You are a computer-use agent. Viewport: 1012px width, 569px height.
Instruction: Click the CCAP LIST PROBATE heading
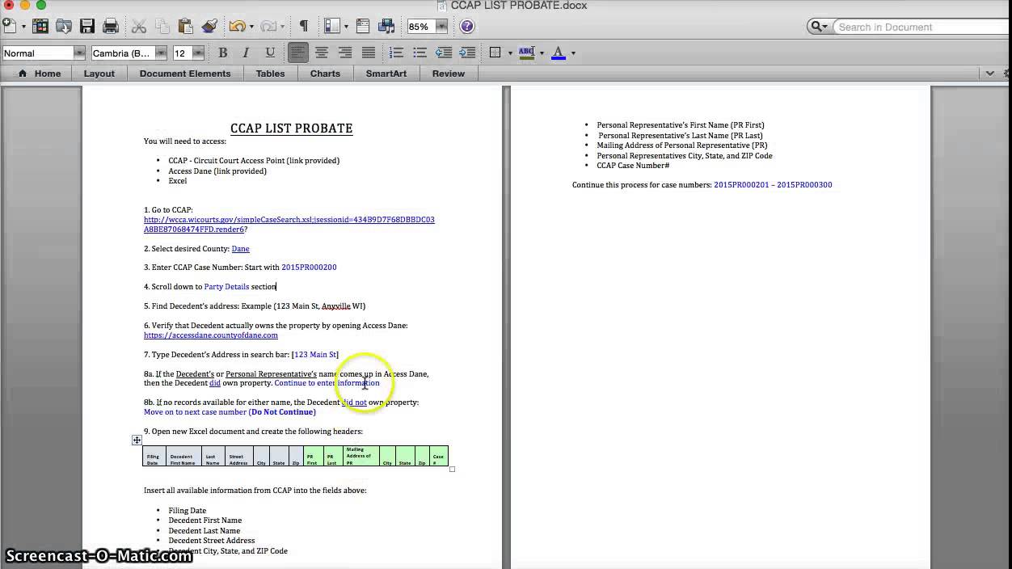(291, 129)
